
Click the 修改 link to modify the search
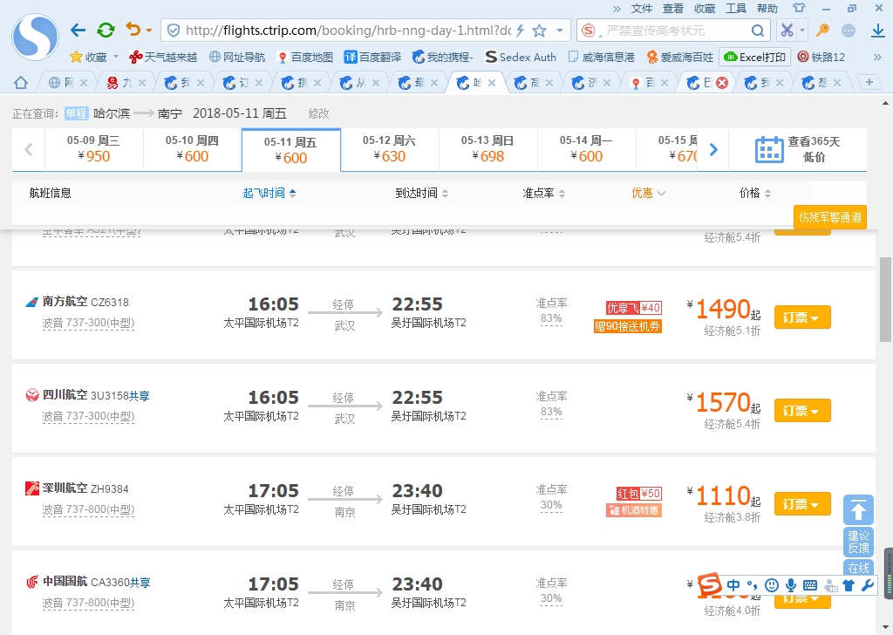tap(318, 113)
